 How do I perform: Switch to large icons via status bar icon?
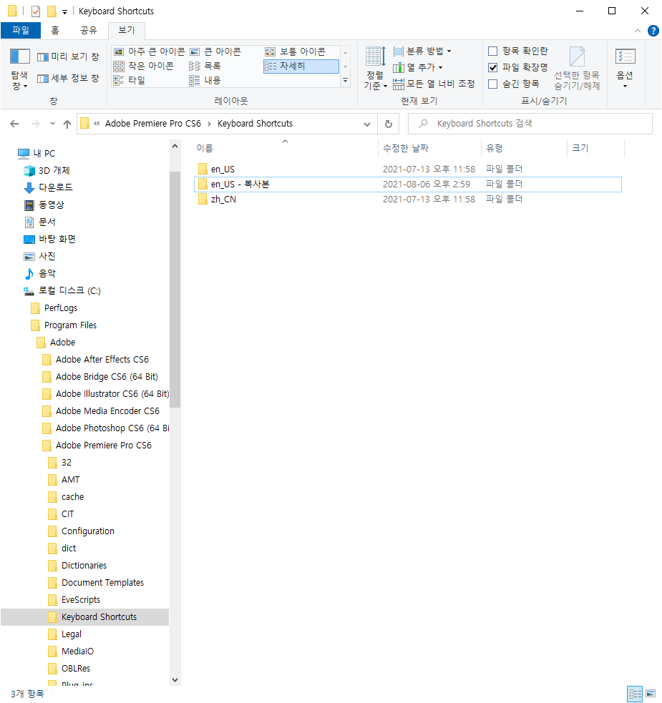point(651,694)
